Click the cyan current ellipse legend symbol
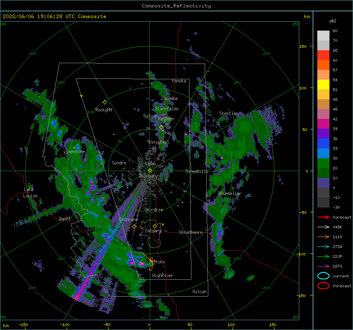Screen dimensions: 353x330 [x=323, y=276]
